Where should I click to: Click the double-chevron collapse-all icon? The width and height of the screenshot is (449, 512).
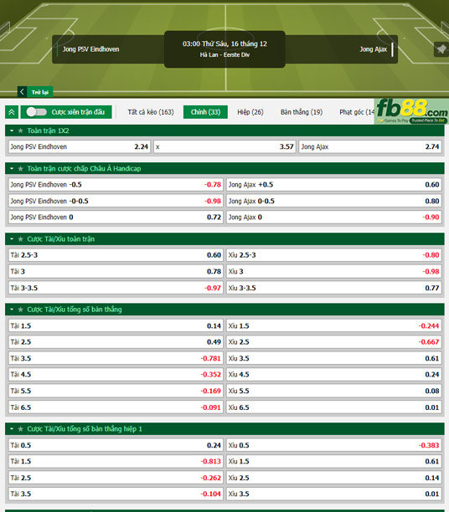tap(12, 112)
